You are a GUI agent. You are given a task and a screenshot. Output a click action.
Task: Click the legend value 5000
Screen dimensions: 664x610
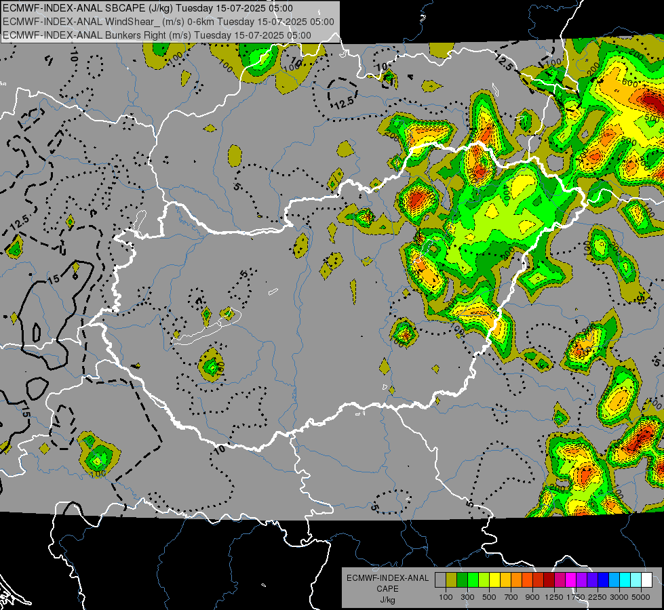coord(641,597)
